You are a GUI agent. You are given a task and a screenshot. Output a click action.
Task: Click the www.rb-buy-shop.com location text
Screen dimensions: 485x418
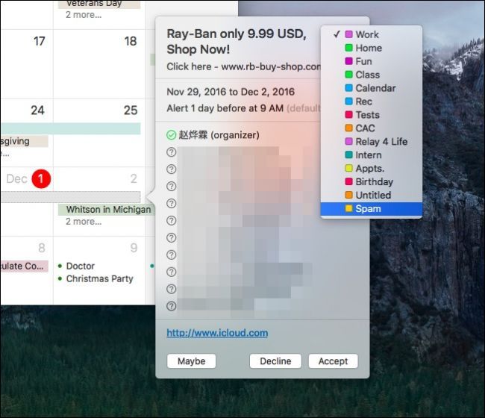(271, 66)
